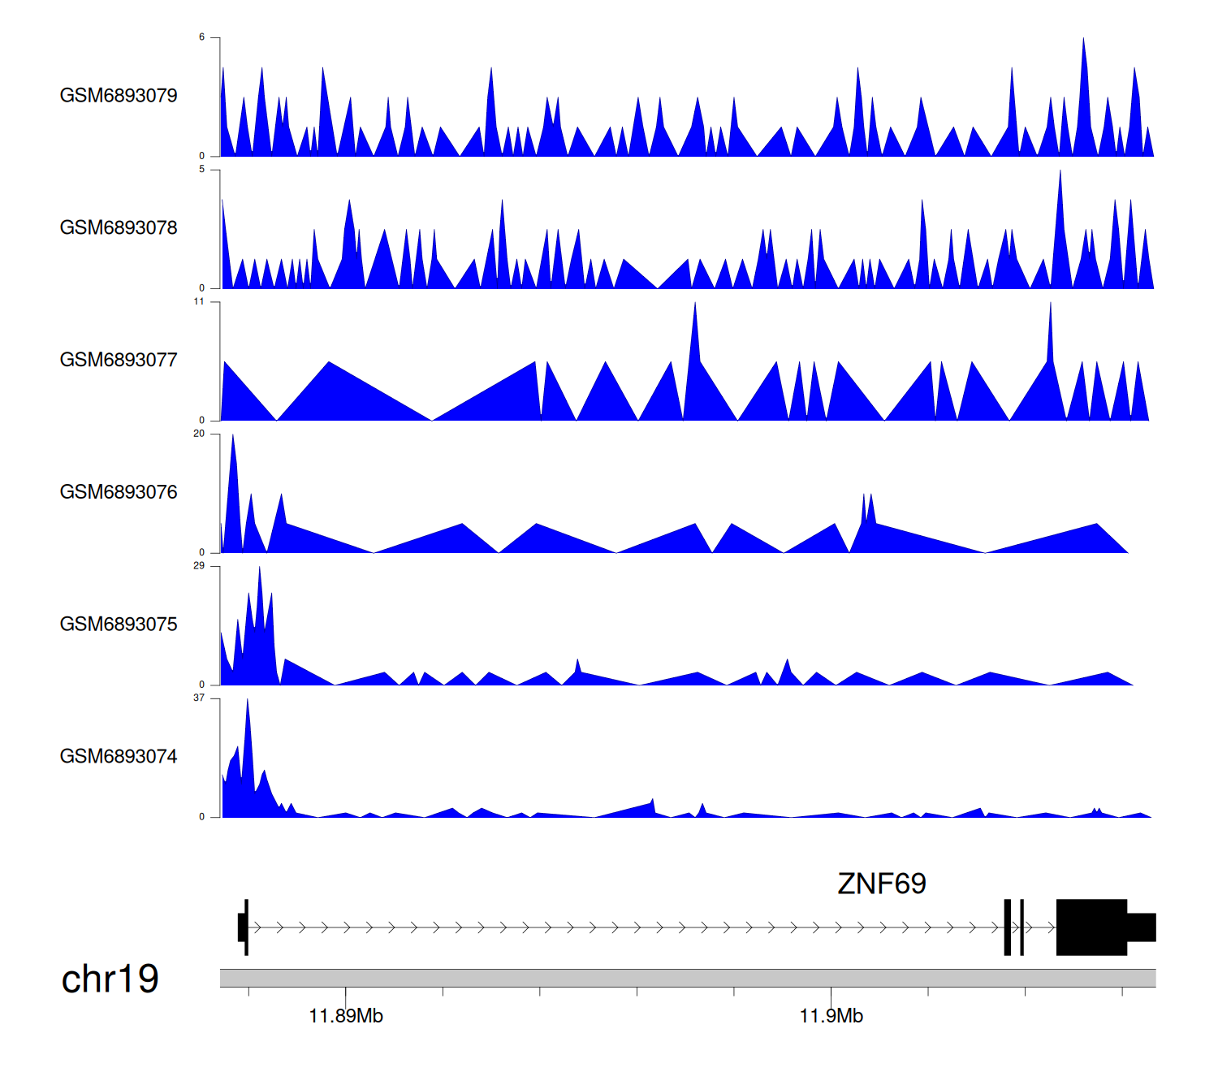
Task: Select the GSM6893078 track label
Action: click(x=119, y=228)
